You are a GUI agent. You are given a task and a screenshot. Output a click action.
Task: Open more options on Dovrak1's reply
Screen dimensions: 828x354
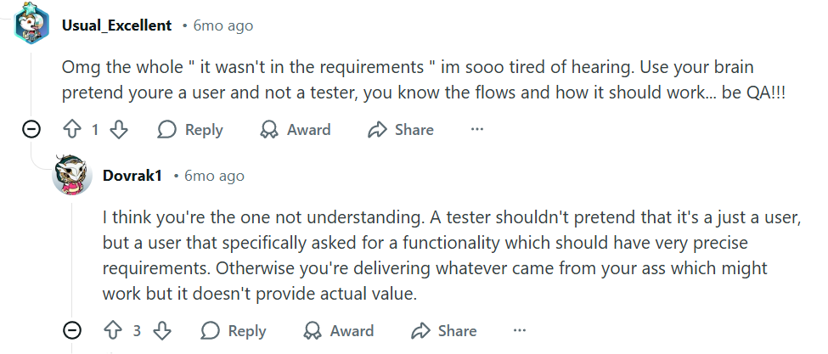520,331
